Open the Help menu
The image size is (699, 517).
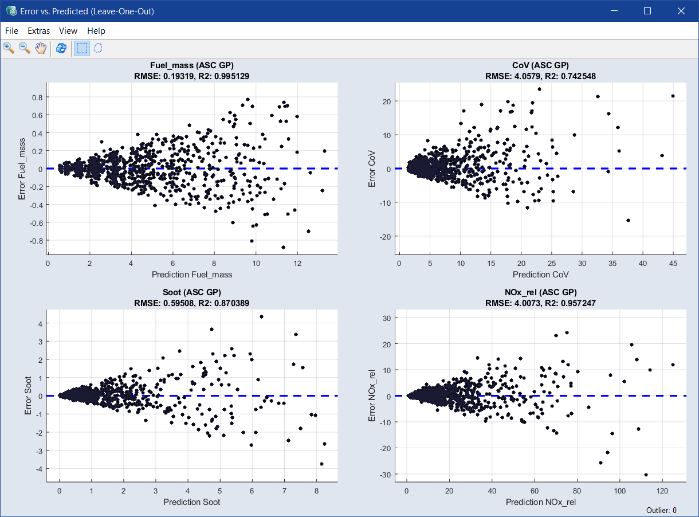point(96,31)
